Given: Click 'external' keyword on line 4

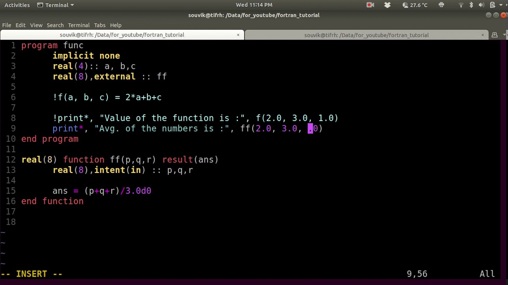Looking at the screenshot, I should point(115,76).
